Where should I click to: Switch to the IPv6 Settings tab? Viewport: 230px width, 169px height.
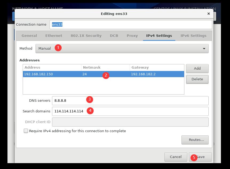pos(193,36)
